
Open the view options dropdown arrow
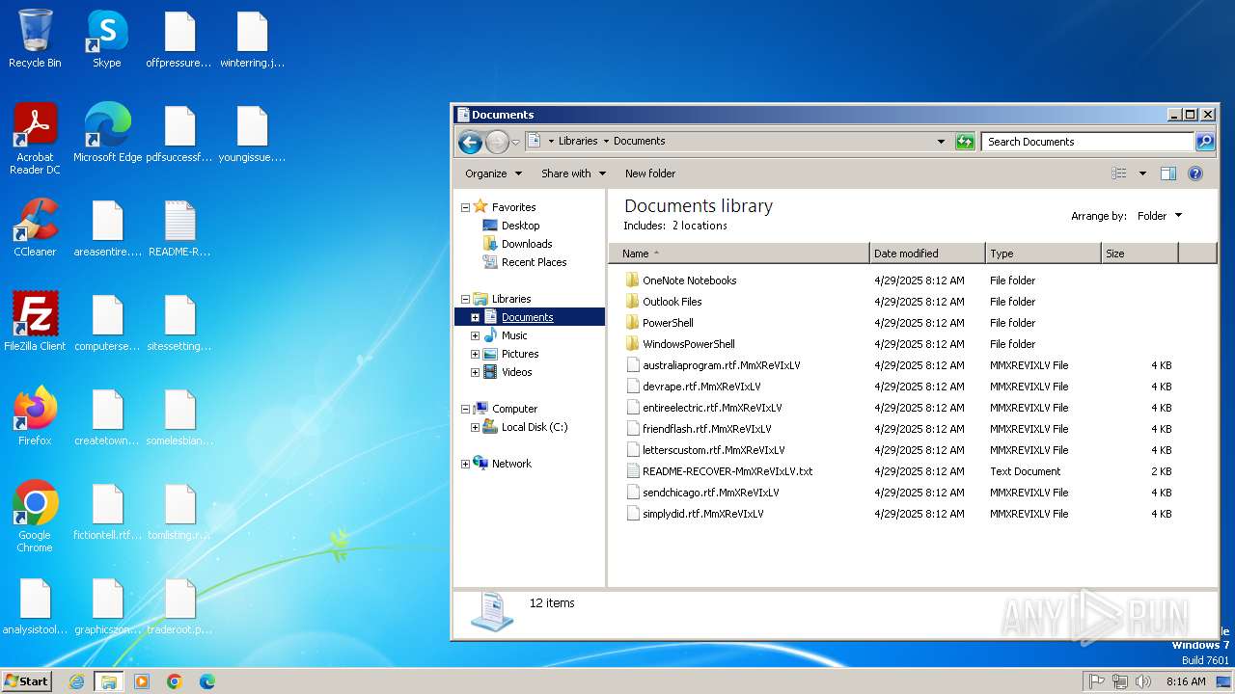(1142, 173)
